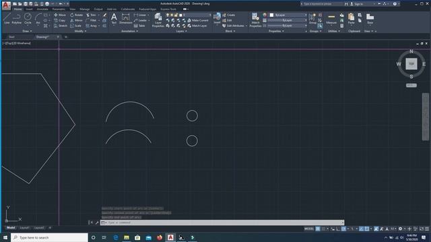Activate the Fillet command

click(91, 20)
